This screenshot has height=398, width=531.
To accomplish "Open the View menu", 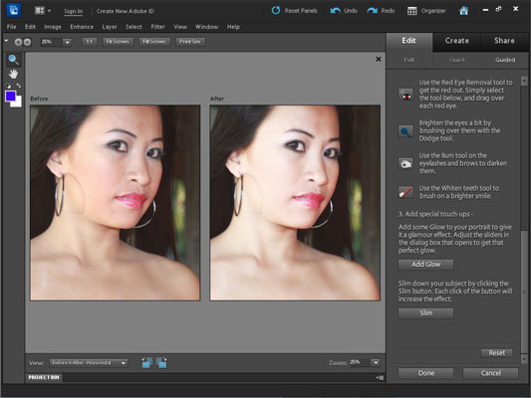I will (180, 27).
